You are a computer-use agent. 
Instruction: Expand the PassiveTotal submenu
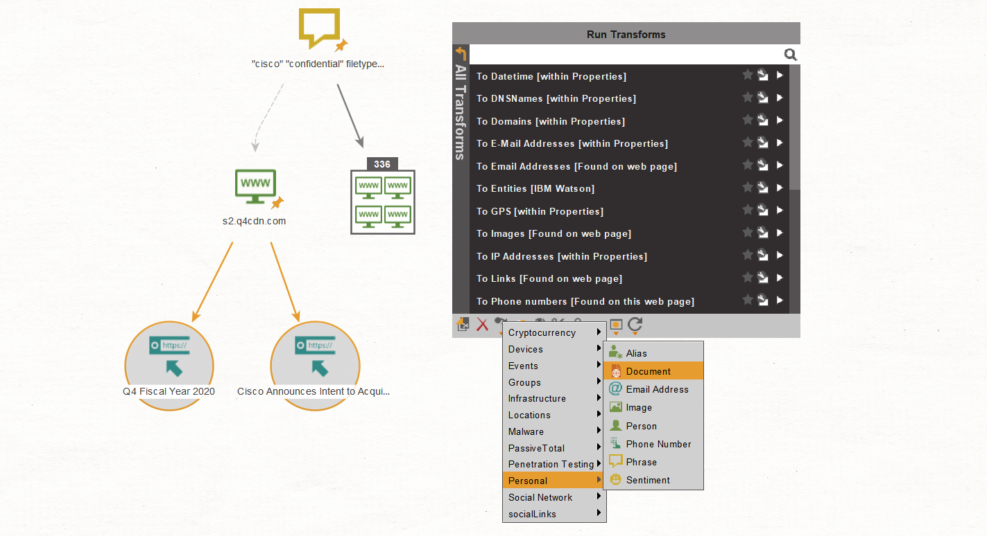click(554, 448)
